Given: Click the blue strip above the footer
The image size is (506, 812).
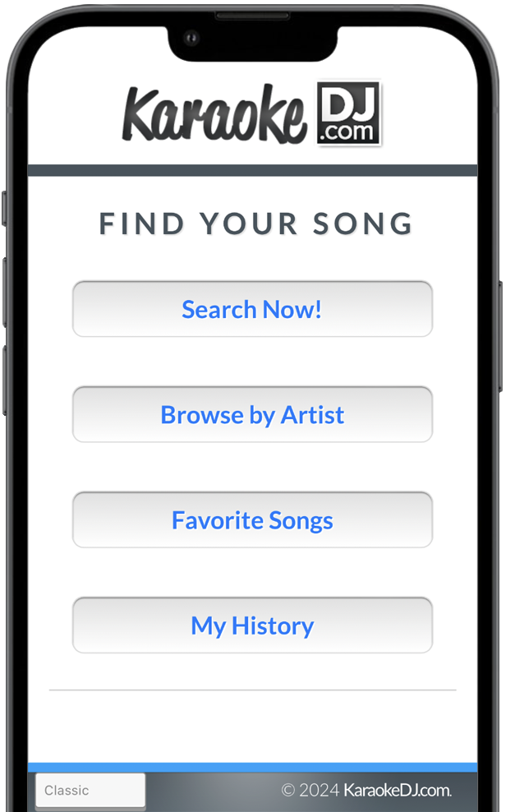Looking at the screenshot, I should pyautogui.click(x=252, y=768).
